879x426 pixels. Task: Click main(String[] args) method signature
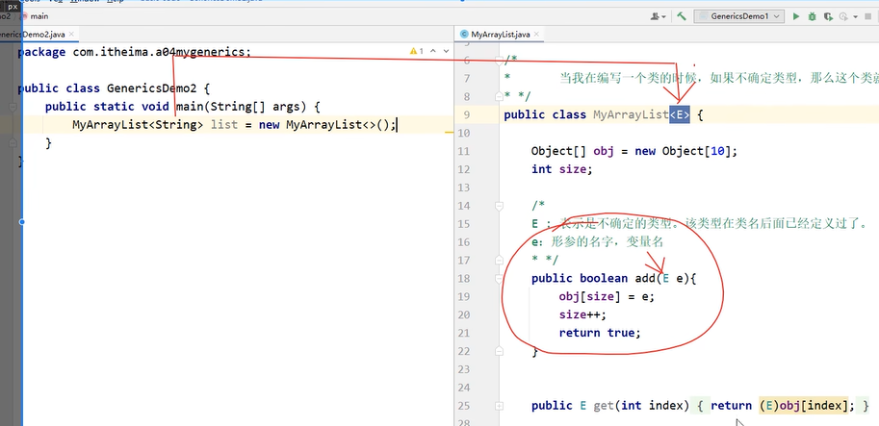(x=243, y=107)
